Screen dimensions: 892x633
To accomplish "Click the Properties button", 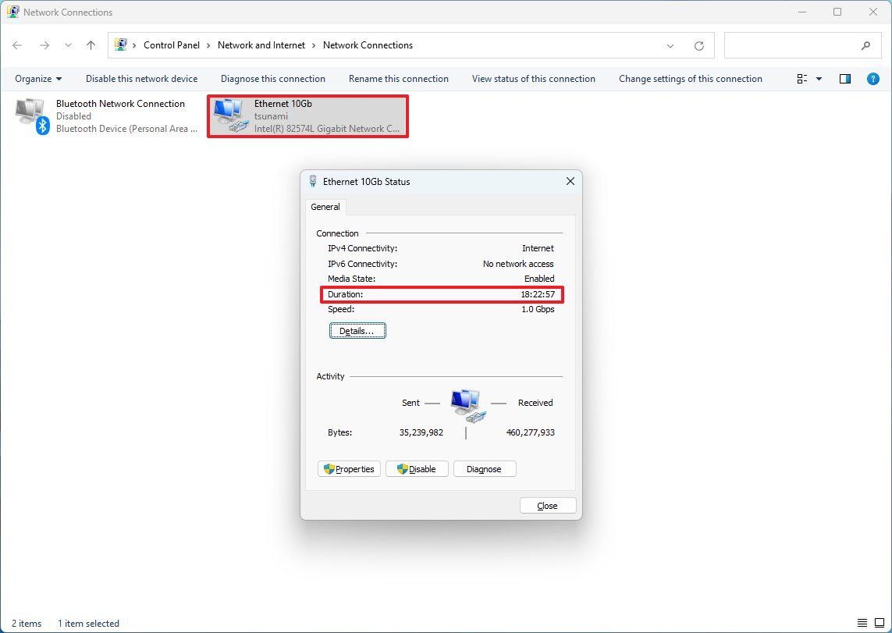I will click(x=349, y=468).
